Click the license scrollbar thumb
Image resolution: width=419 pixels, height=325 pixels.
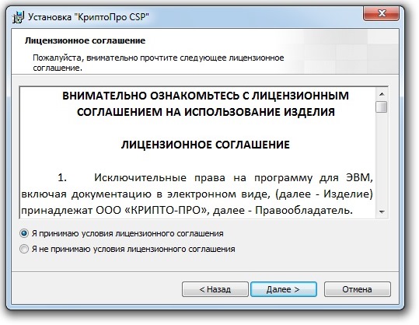[x=382, y=107]
